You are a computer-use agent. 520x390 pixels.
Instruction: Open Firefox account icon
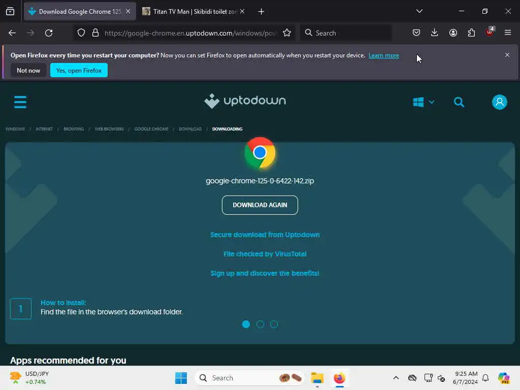click(453, 32)
